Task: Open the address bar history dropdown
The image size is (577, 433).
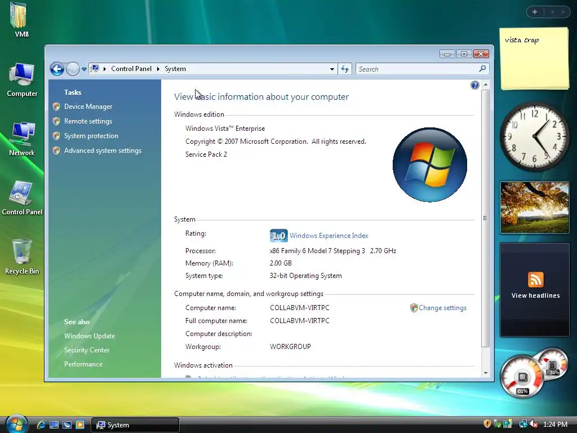Action: click(x=332, y=69)
